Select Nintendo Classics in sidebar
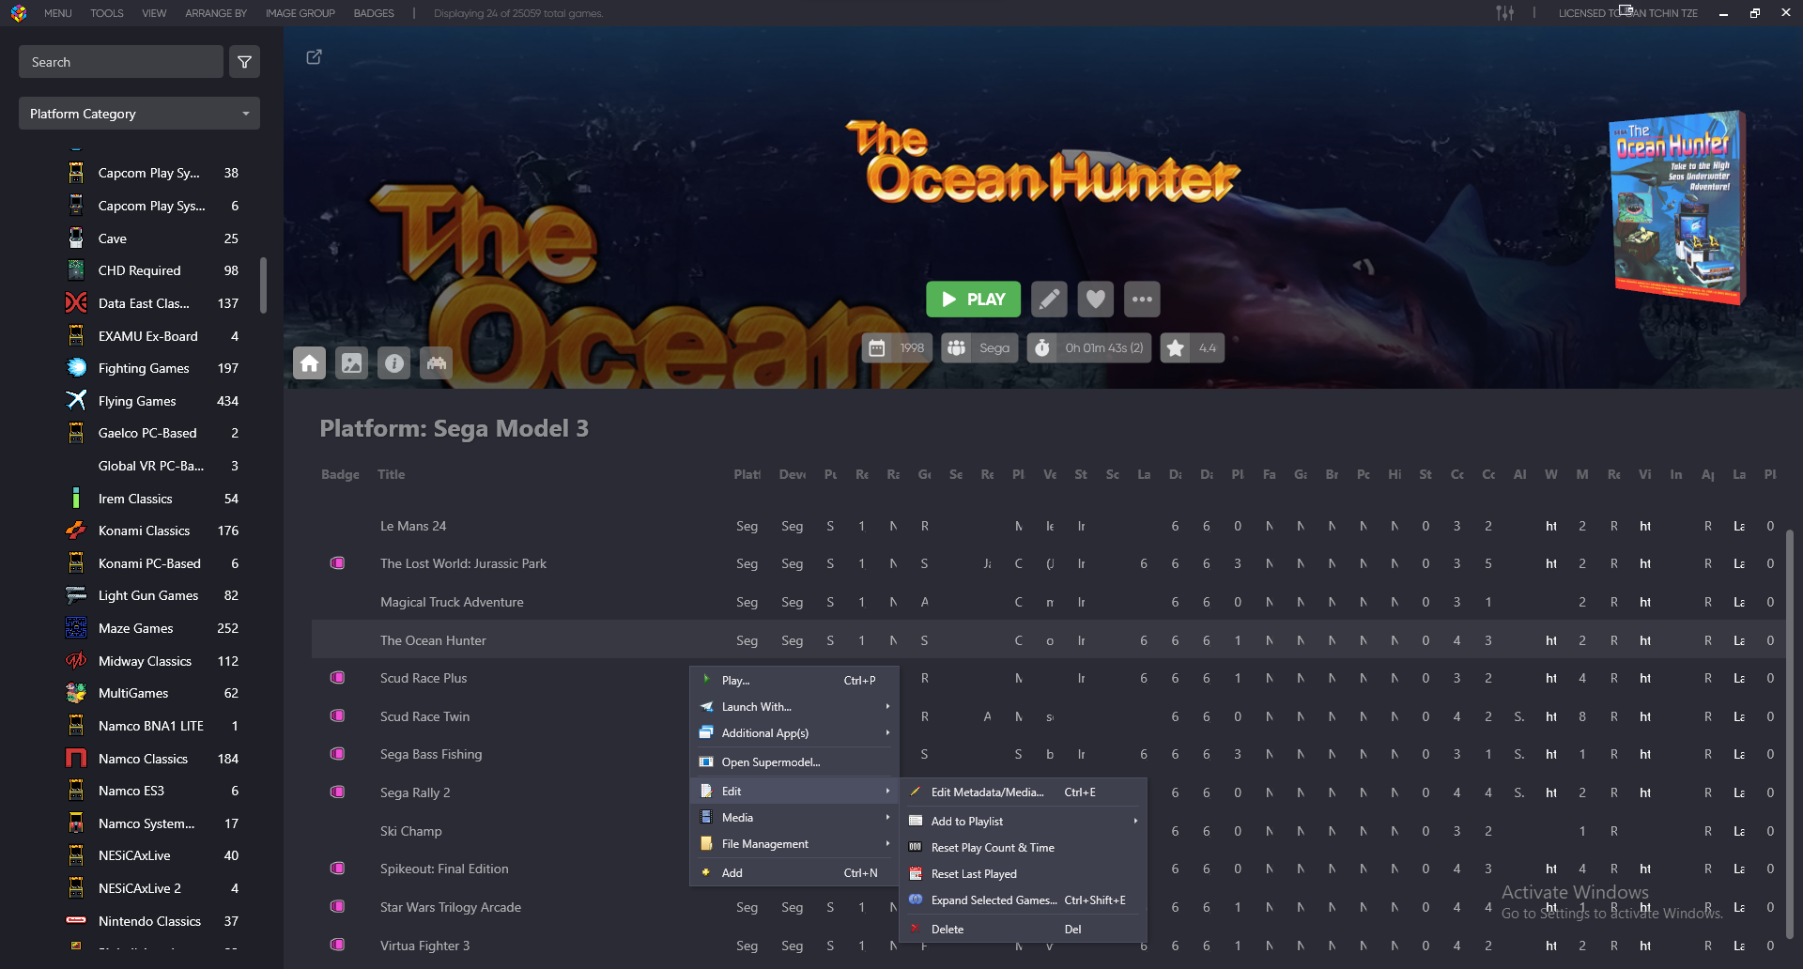Image resolution: width=1803 pixels, height=969 pixels. (x=152, y=922)
